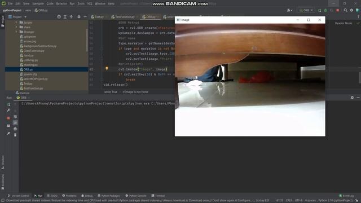This screenshot has width=361, height=203.
Task: Click the Print icon in Run console
Action: point(15,129)
